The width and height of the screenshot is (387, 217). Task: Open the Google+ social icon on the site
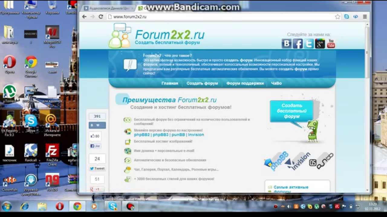pyautogui.click(x=320, y=44)
